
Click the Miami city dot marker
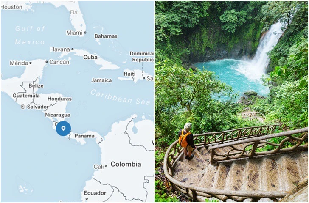coord(85,33)
